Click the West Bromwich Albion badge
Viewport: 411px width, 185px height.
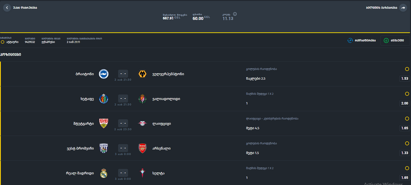point(104,149)
